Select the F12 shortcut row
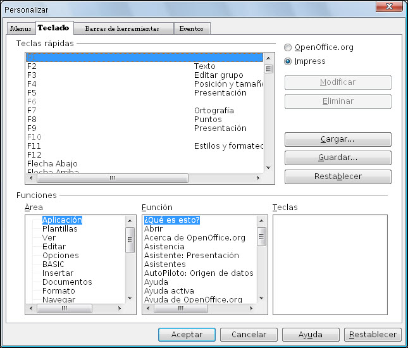This screenshot has width=408, height=348. coord(144,155)
